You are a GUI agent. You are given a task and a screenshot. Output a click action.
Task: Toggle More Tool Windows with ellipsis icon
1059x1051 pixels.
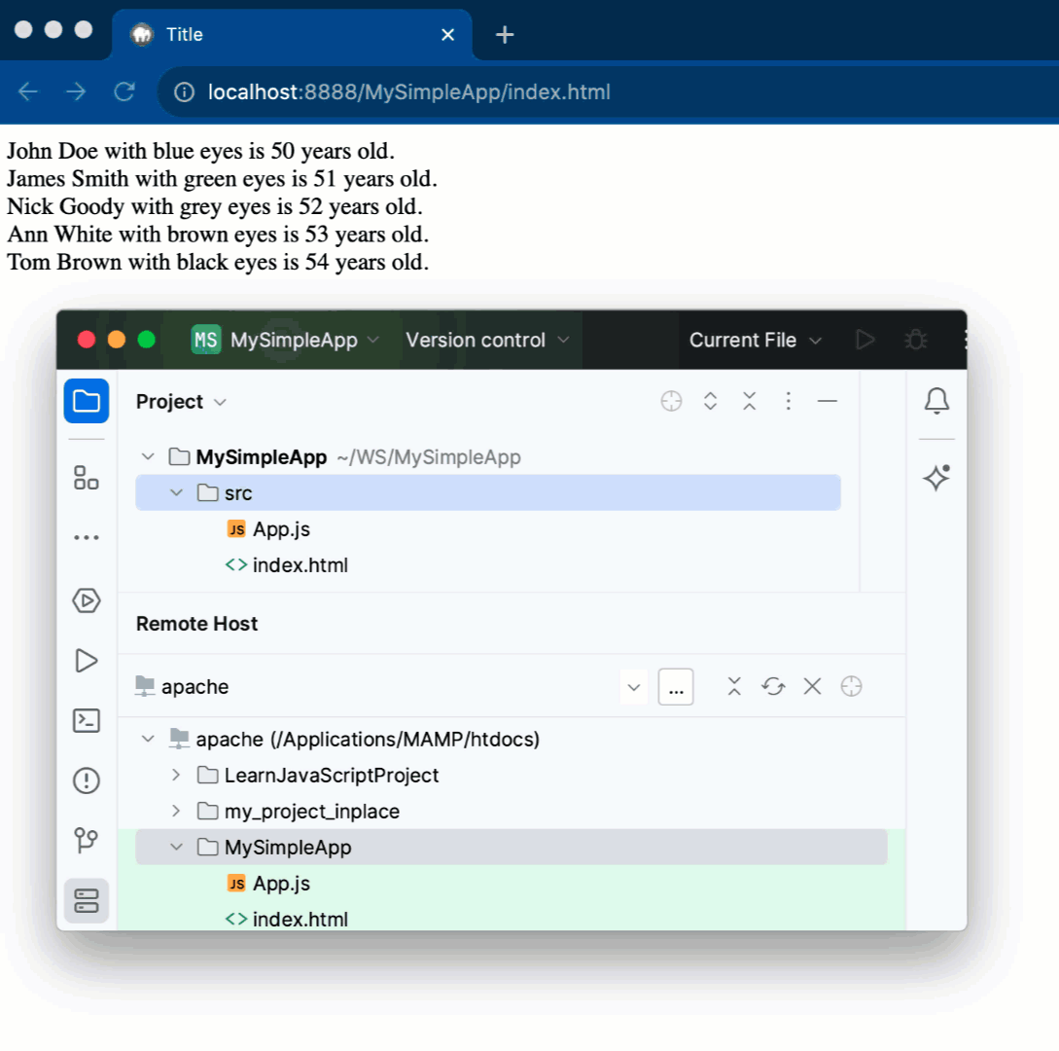coord(86,536)
